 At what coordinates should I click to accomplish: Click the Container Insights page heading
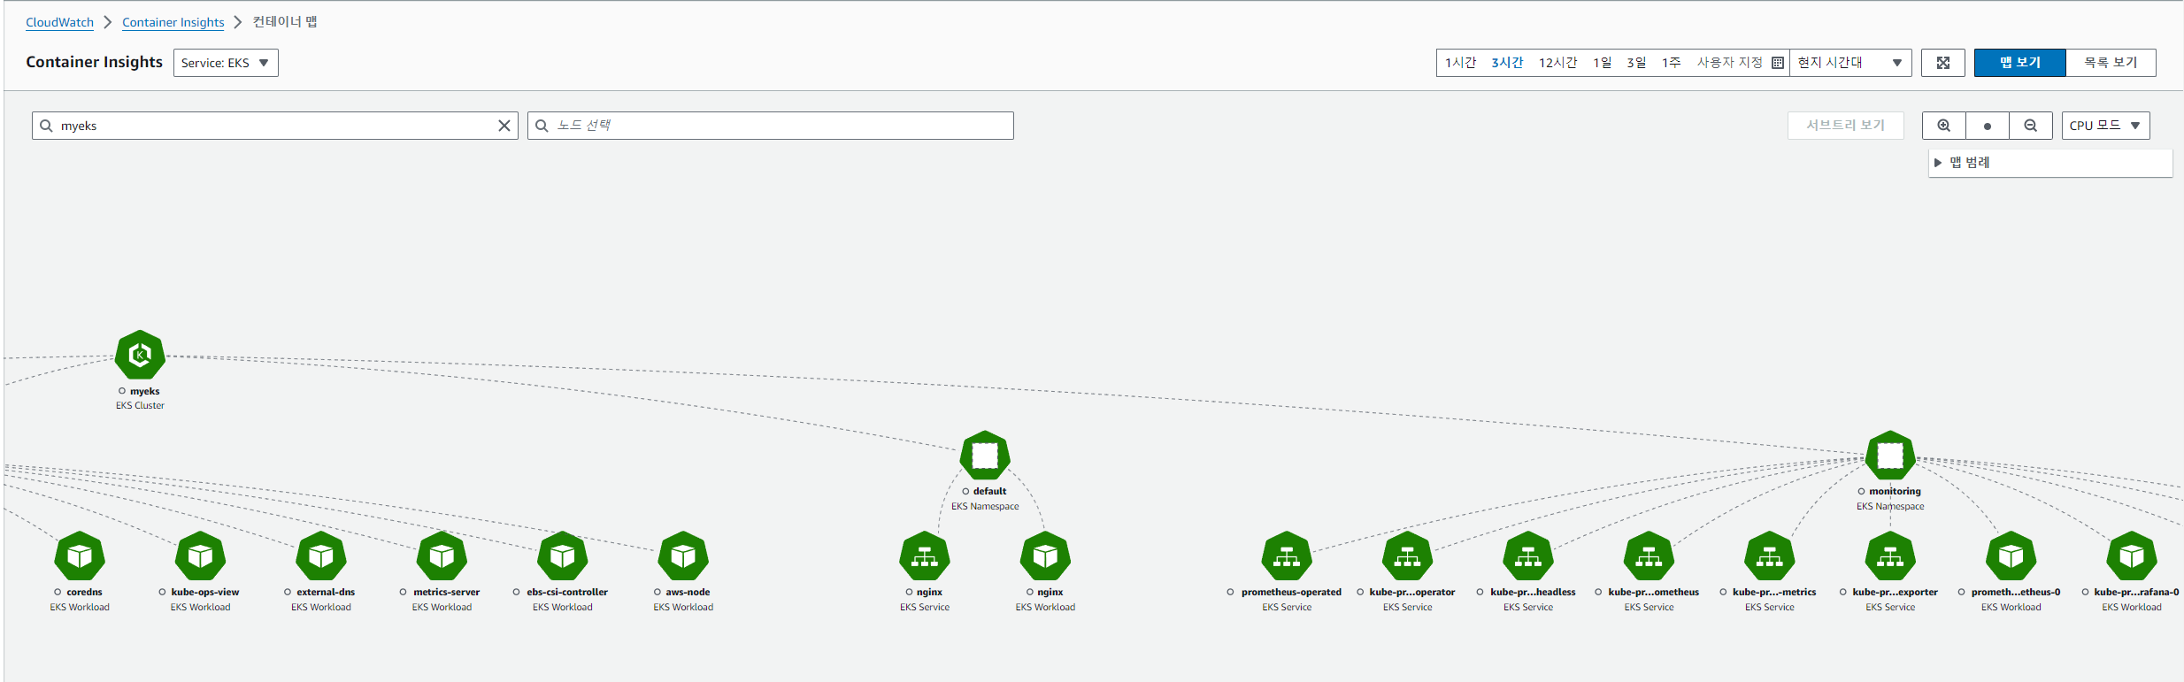(95, 62)
